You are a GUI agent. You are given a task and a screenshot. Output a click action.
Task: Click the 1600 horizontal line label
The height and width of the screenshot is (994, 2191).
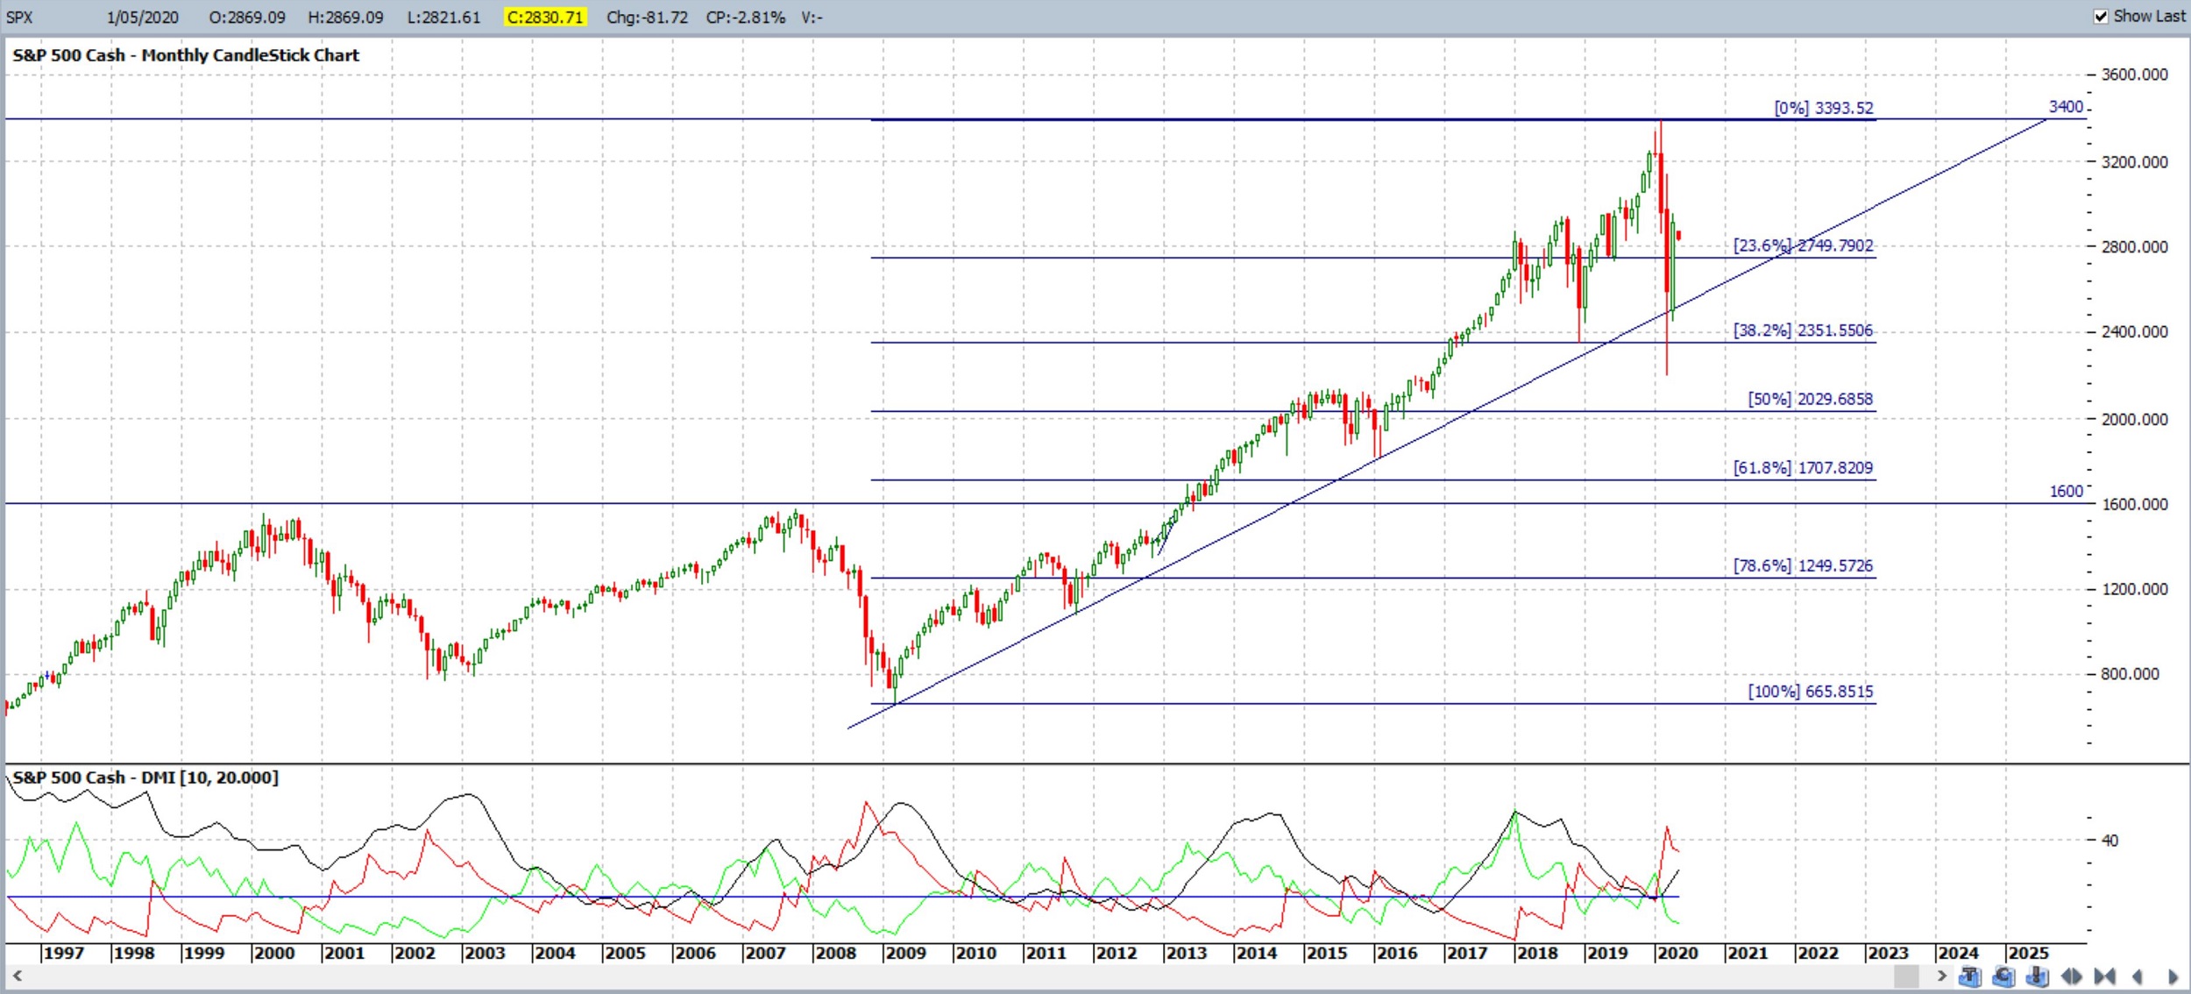(2066, 492)
